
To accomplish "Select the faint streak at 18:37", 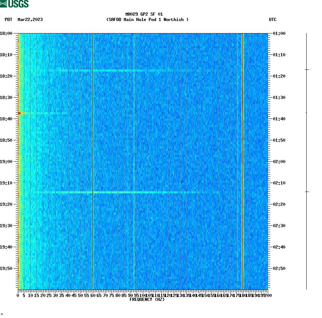I will (46, 113).
